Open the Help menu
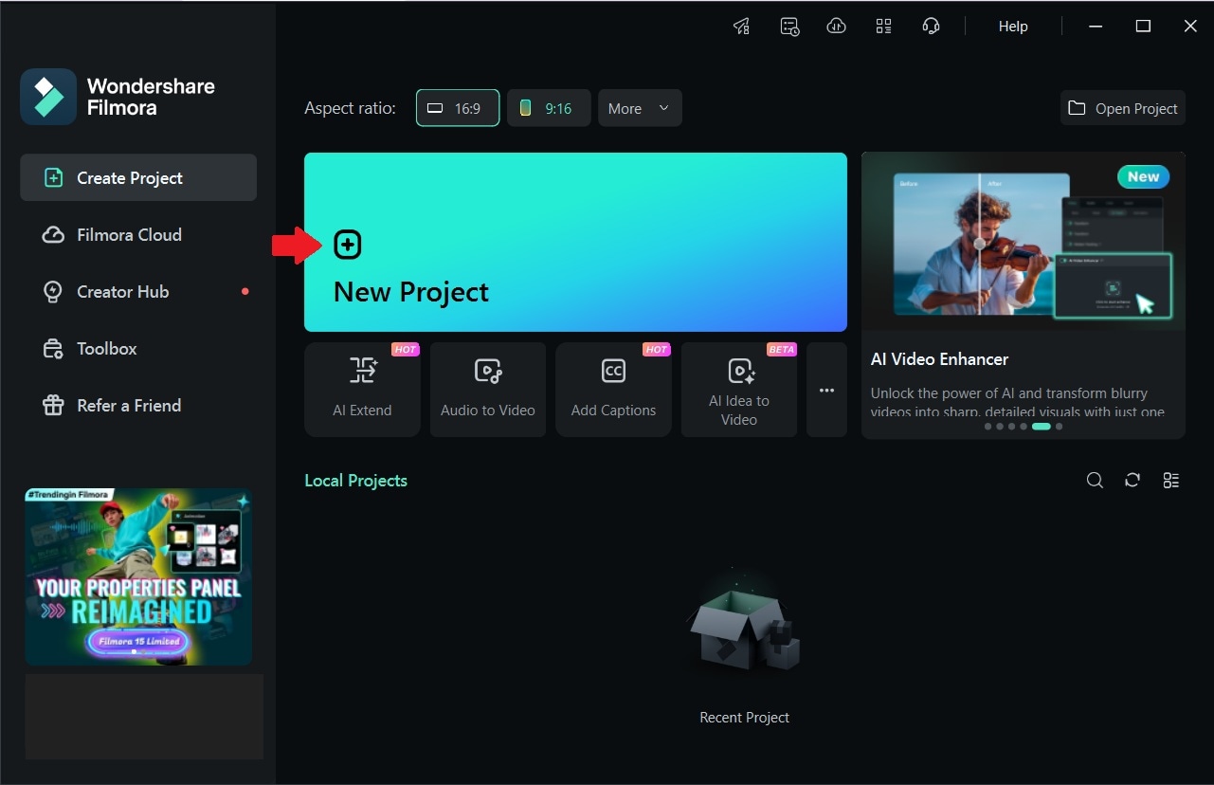The image size is (1214, 785). tap(1012, 26)
